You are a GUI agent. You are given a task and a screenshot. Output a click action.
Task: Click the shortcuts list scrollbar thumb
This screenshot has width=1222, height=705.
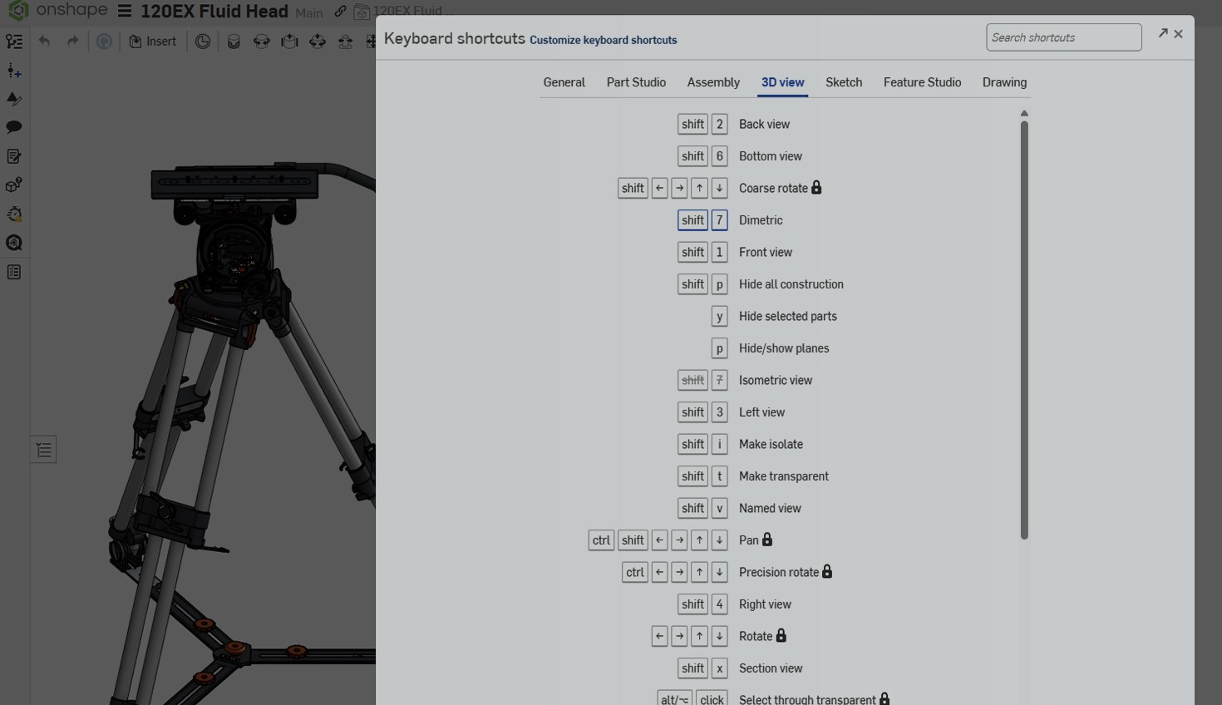pos(1024,330)
